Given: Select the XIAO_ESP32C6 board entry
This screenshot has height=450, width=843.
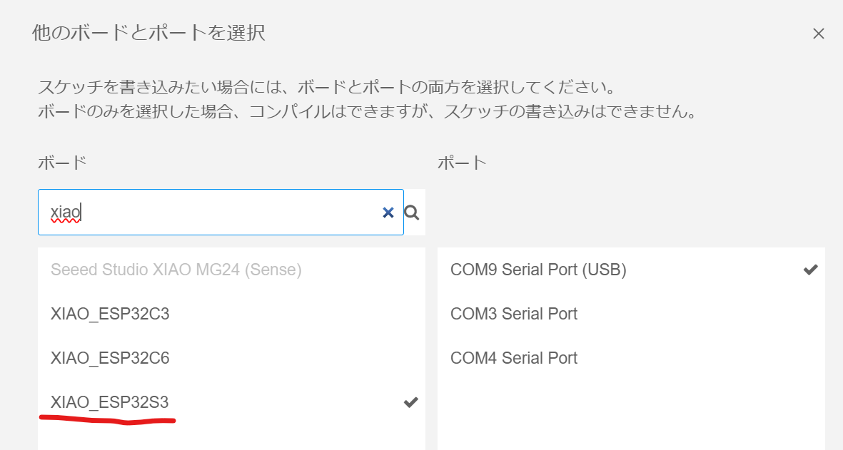Looking at the screenshot, I should [x=231, y=357].
